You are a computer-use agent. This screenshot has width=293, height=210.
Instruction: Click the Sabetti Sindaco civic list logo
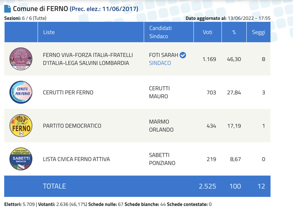pos(21,159)
